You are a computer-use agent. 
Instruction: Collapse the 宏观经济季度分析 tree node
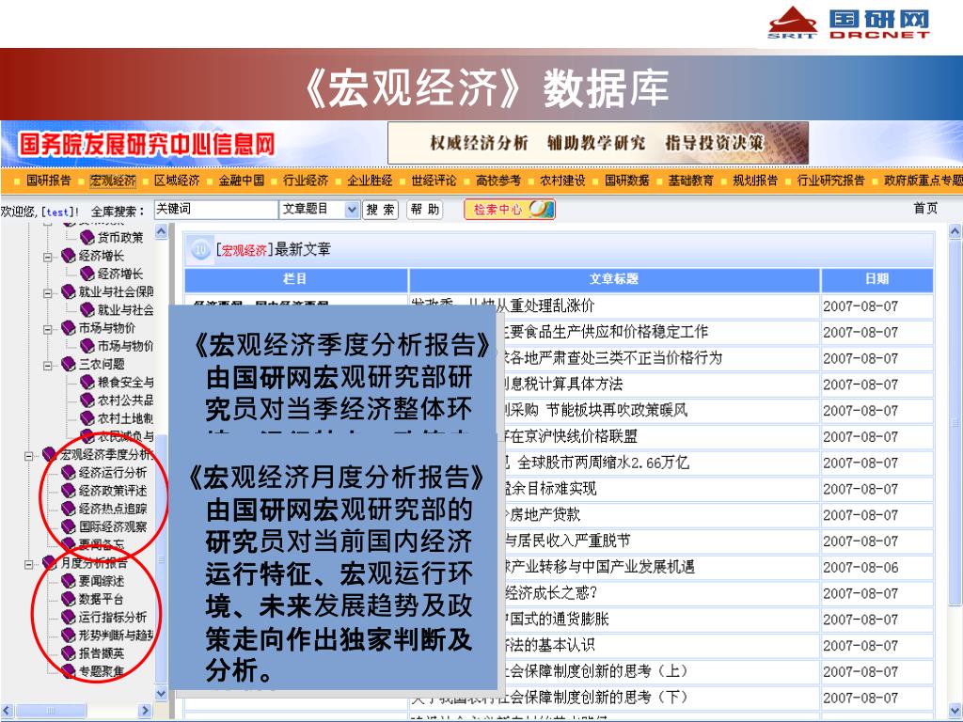point(28,456)
